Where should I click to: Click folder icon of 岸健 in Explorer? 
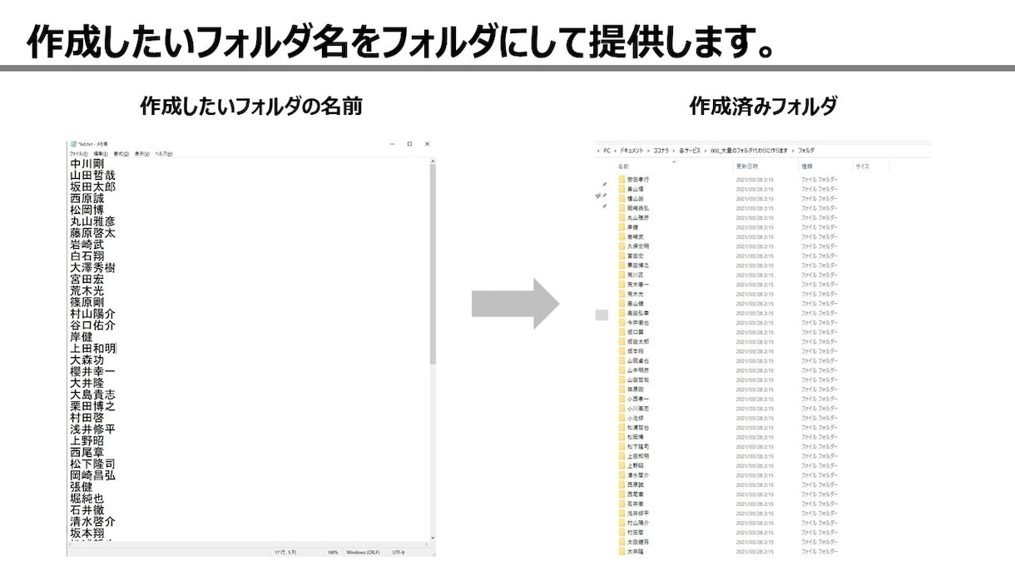click(x=621, y=227)
